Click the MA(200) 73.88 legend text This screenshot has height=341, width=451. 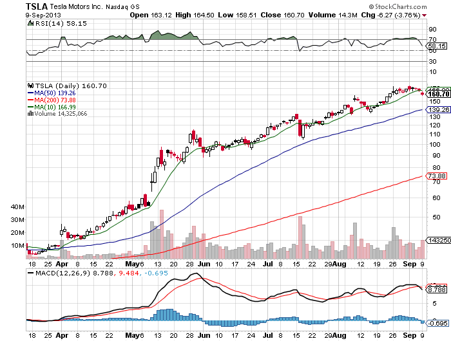55,100
